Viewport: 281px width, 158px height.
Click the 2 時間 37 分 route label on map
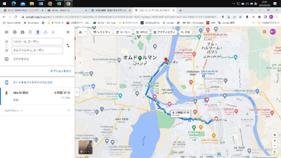click(181, 114)
